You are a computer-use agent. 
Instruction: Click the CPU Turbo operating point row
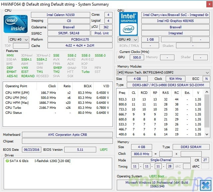(x=57, y=108)
